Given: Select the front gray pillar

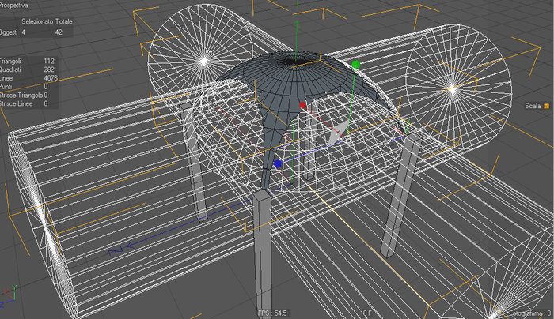Looking at the screenshot, I should point(263,253).
